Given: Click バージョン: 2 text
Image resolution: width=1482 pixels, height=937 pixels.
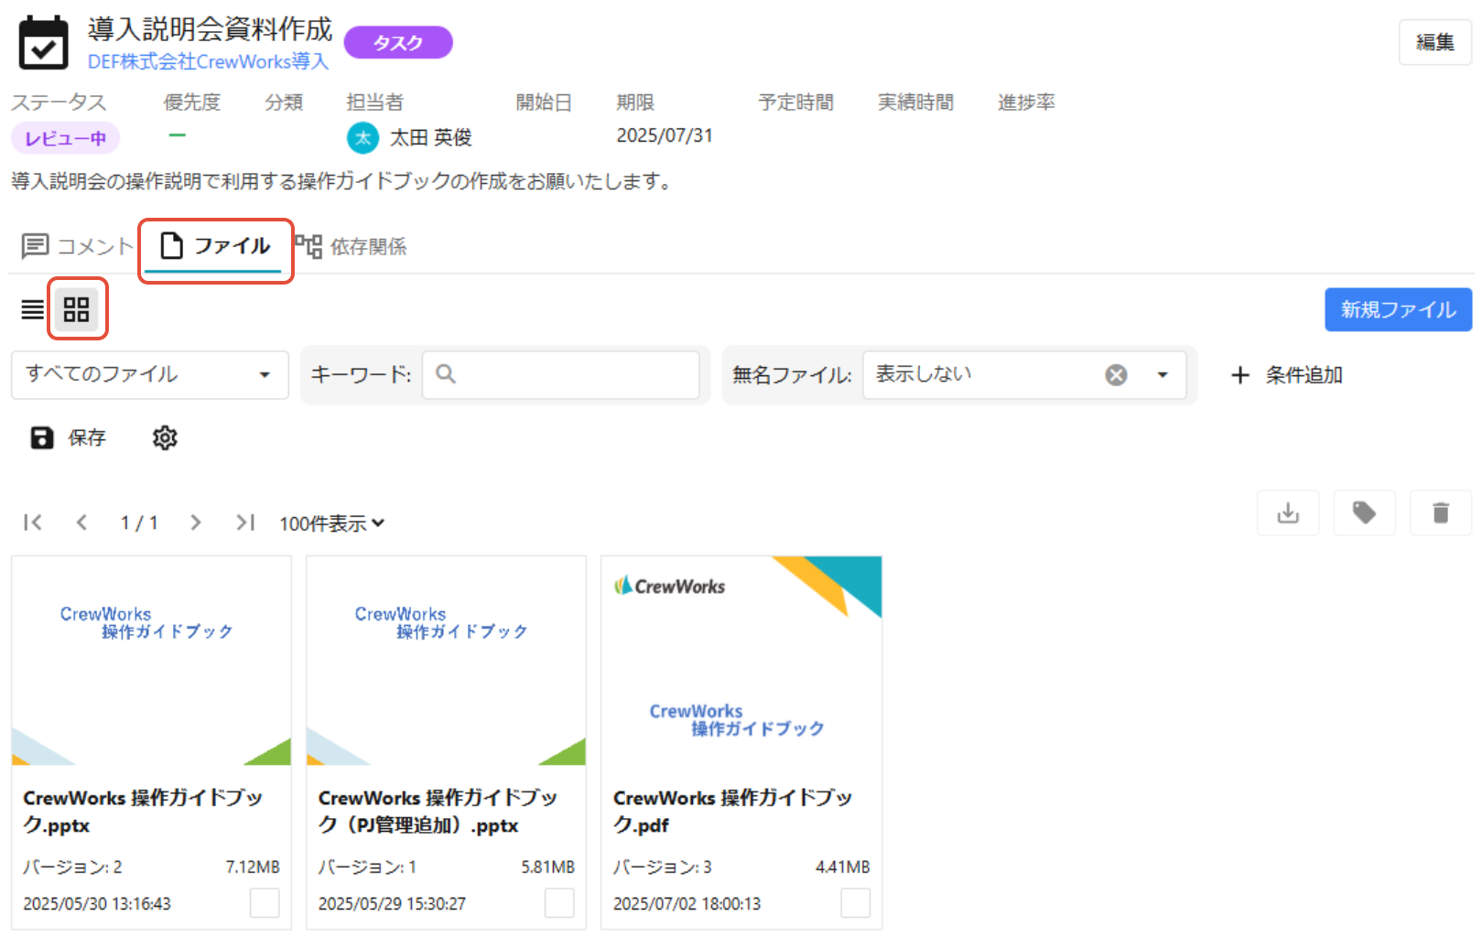Looking at the screenshot, I should 72,867.
